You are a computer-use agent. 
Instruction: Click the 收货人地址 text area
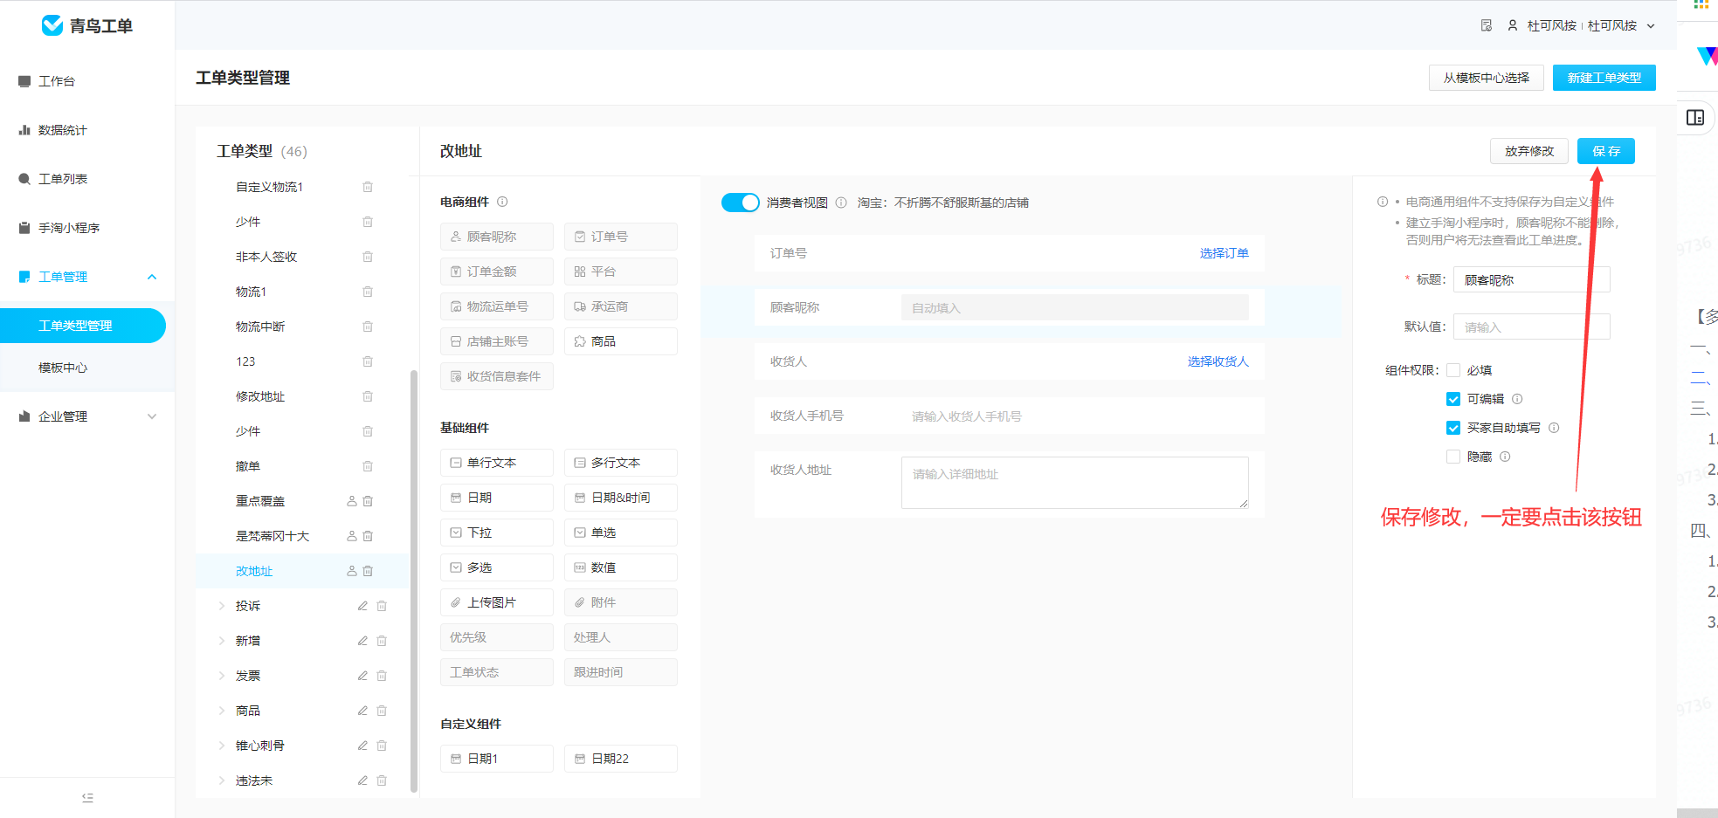1074,483
